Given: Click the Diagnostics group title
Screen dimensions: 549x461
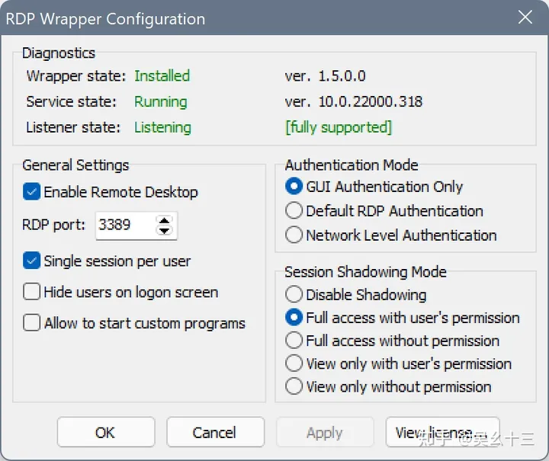Looking at the screenshot, I should coord(59,53).
